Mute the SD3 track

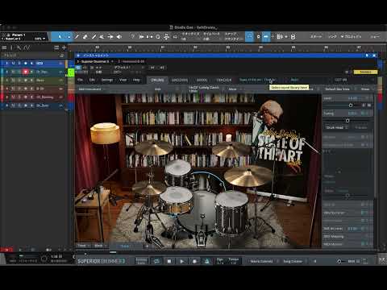13,64
